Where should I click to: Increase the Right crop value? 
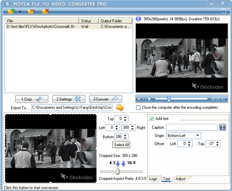pos(133,126)
